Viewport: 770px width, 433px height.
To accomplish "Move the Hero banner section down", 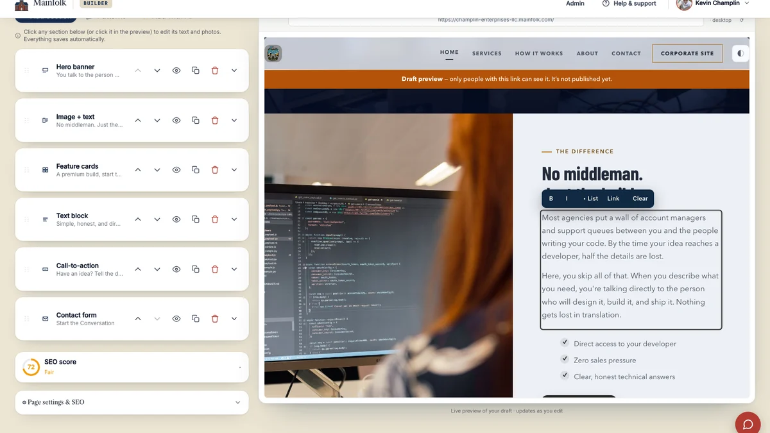I will coord(157,71).
